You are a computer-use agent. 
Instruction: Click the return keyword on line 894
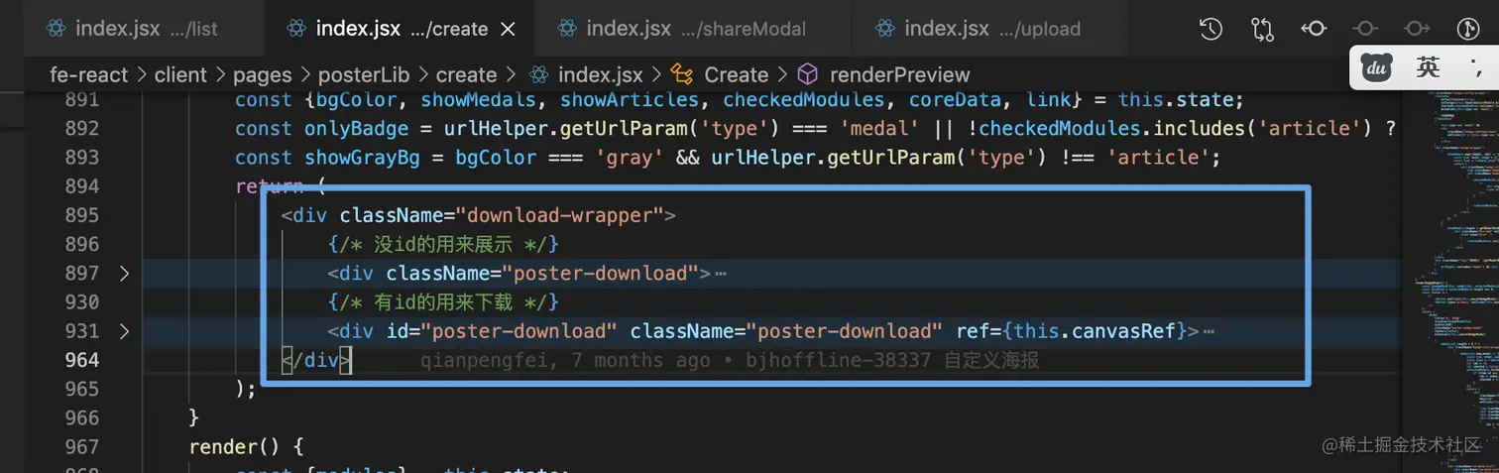pyautogui.click(x=270, y=185)
